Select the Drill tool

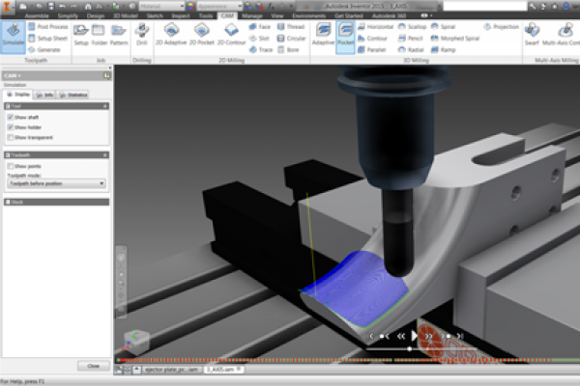coord(142,35)
